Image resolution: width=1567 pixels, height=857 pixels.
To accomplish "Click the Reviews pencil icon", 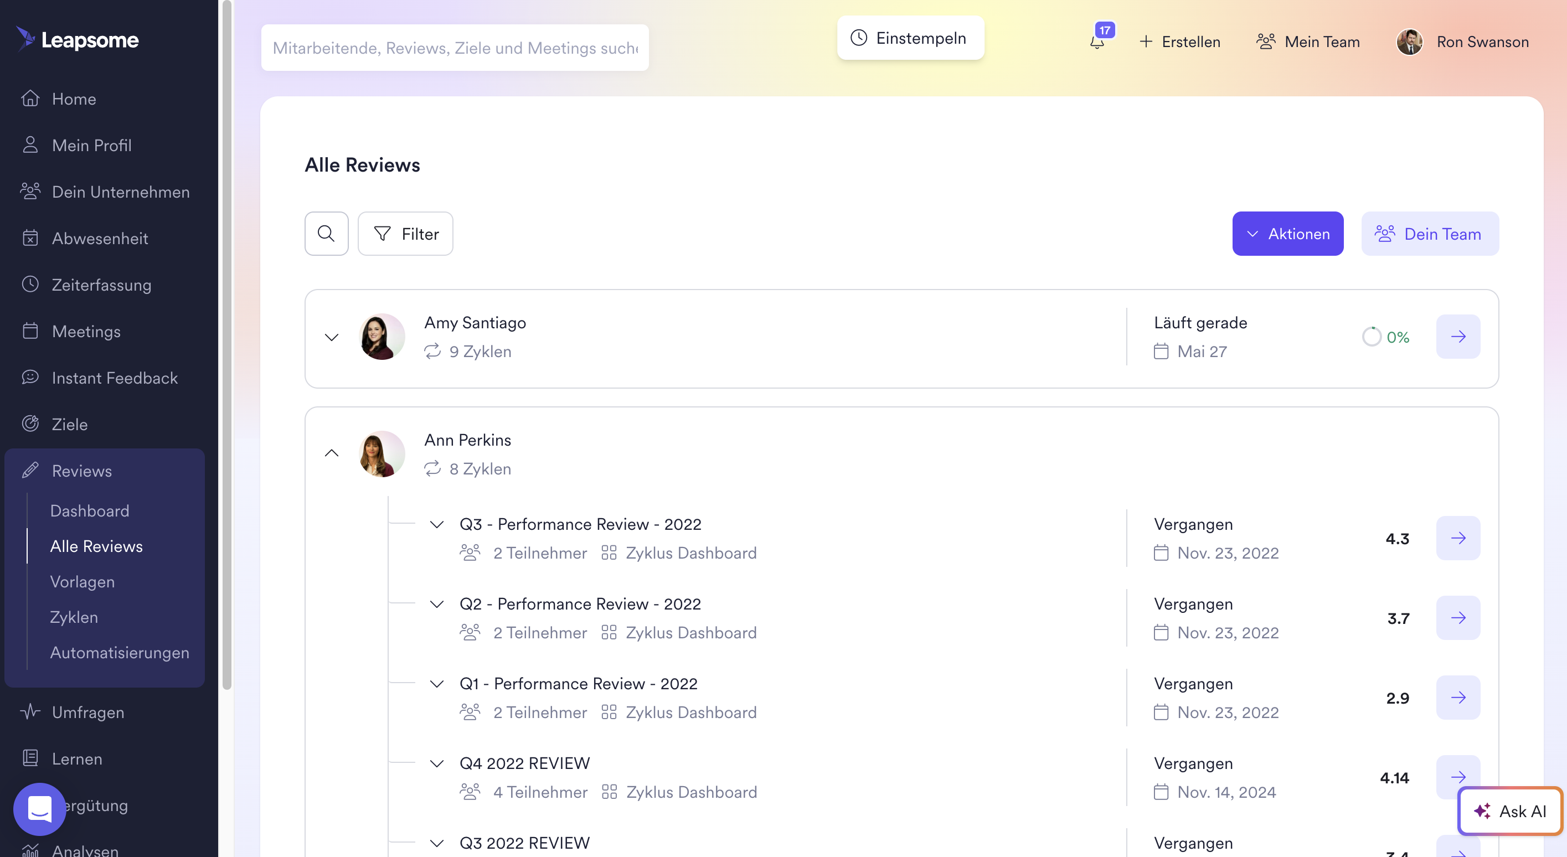I will point(30,470).
